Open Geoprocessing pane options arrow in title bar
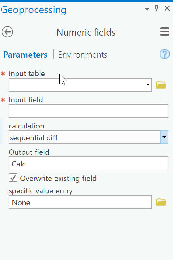The width and height of the screenshot is (173, 260). (147, 9)
